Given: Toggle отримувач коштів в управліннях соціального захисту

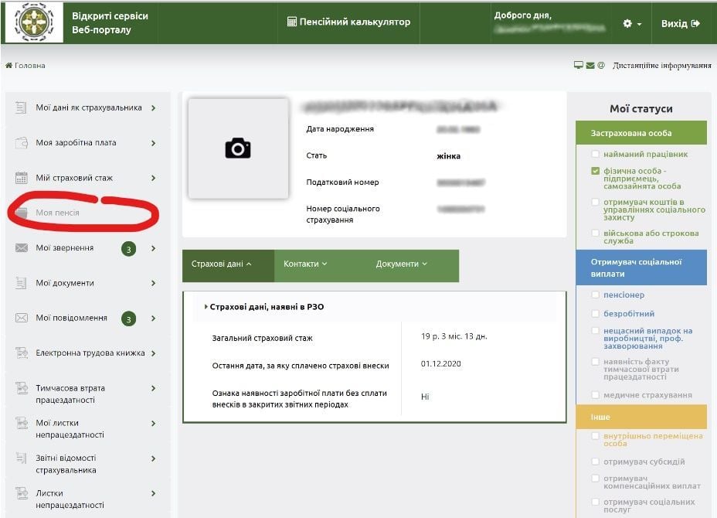Looking at the screenshot, I should pos(595,202).
